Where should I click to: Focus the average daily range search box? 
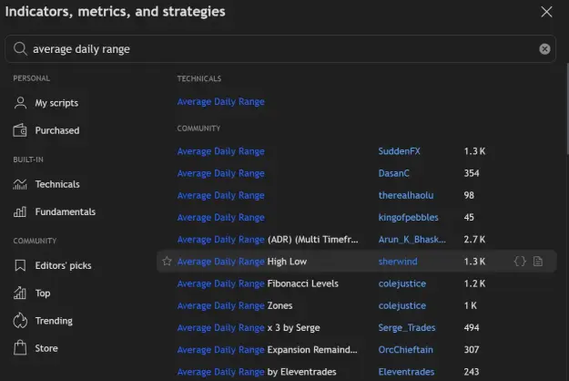pyautogui.click(x=280, y=48)
